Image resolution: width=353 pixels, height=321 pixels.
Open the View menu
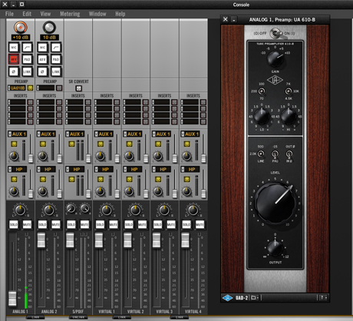pos(45,14)
